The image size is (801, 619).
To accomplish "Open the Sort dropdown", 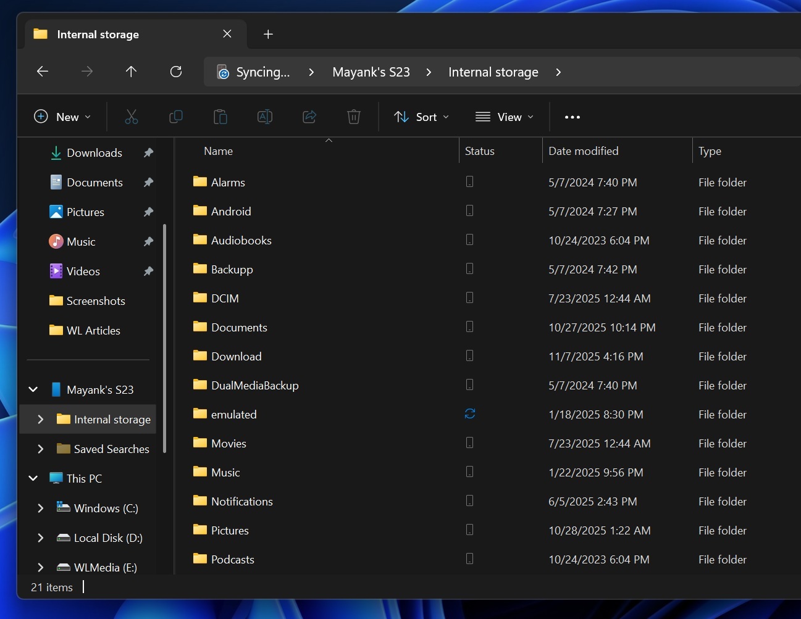I will coord(421,117).
